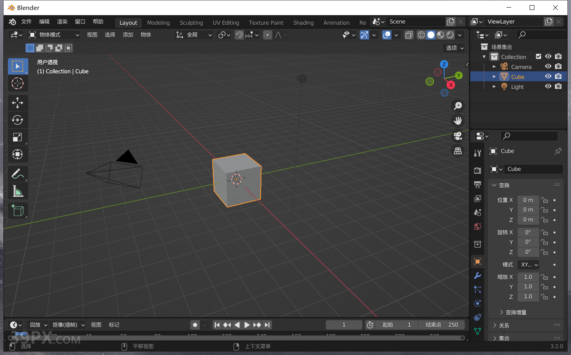Open the Modifier properties tab (wrench icon)
The width and height of the screenshot is (571, 355).
coord(477,275)
